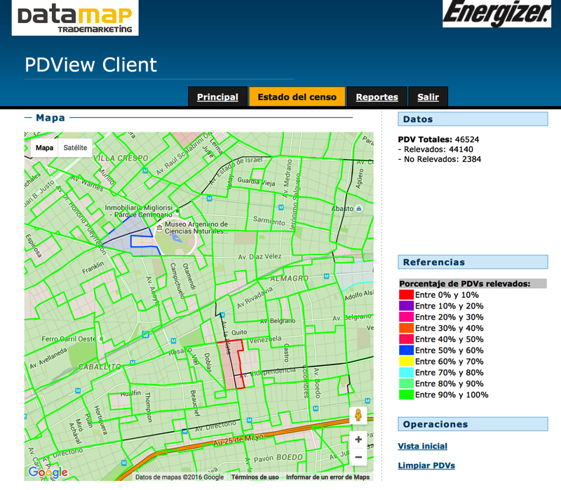Click Salir to log out

point(428,97)
